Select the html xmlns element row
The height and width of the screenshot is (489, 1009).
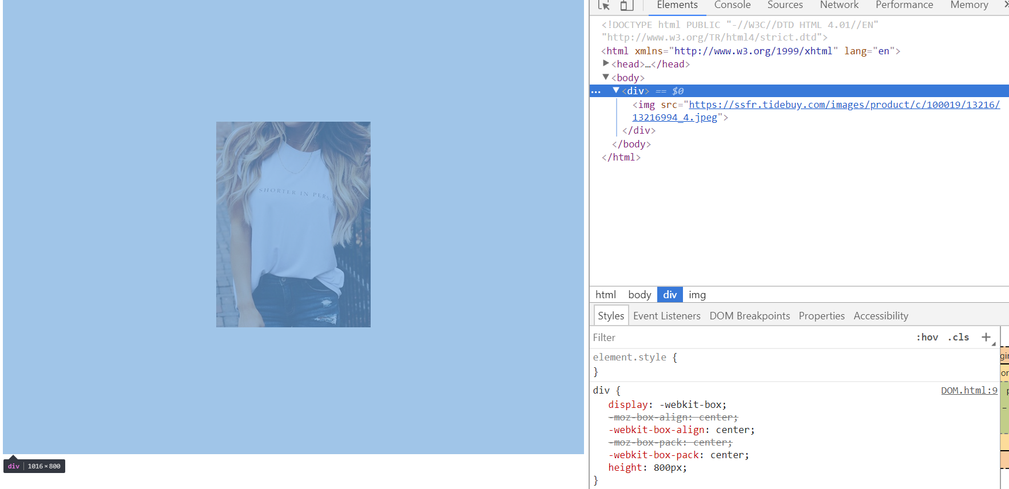[x=750, y=51]
